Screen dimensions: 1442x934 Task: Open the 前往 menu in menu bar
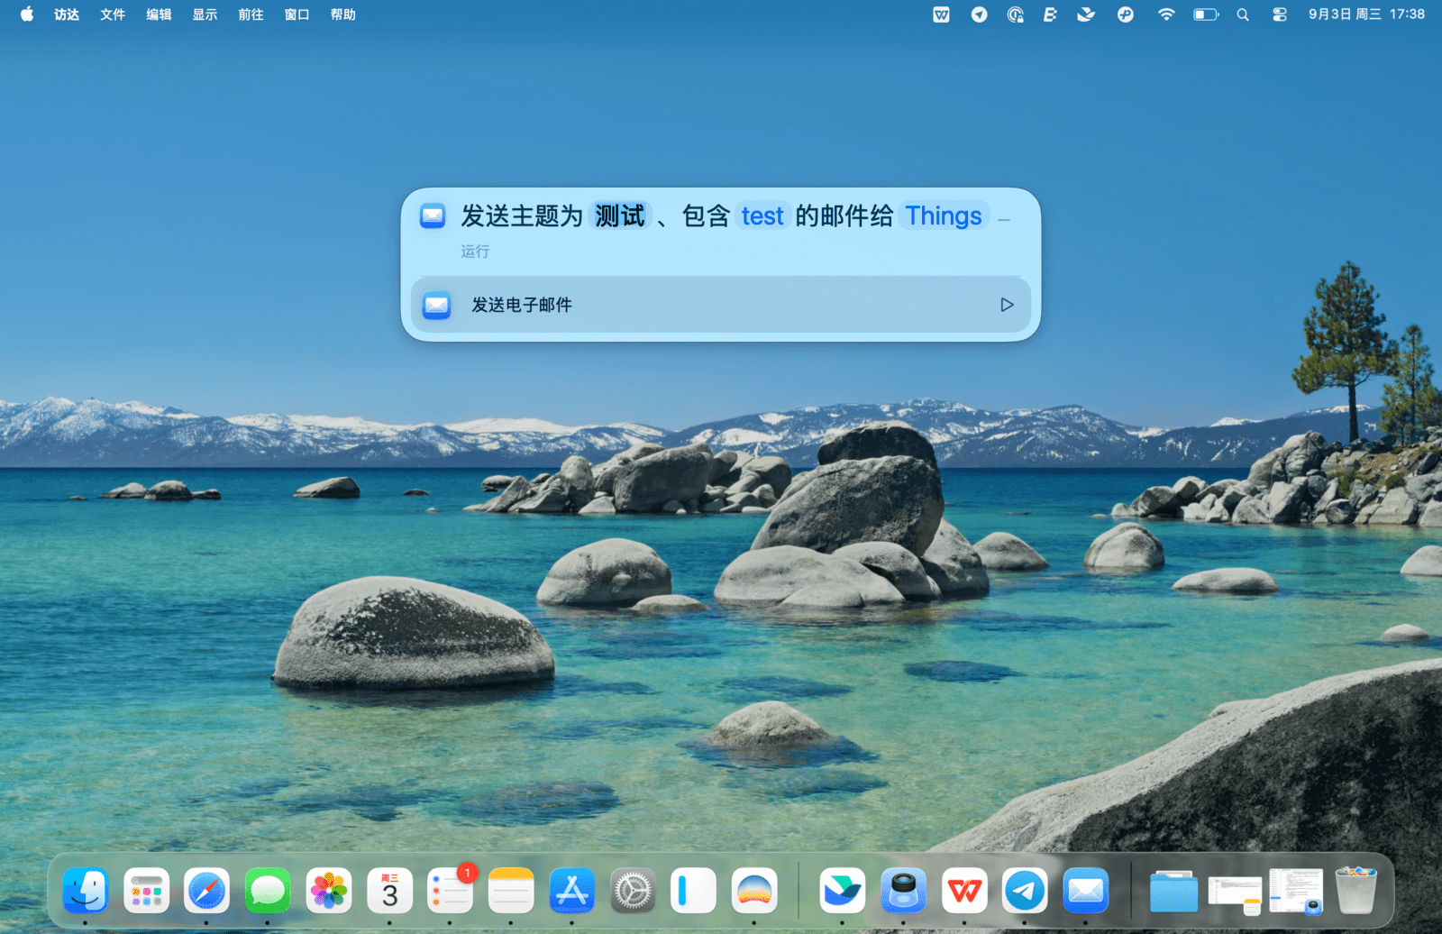tap(251, 14)
